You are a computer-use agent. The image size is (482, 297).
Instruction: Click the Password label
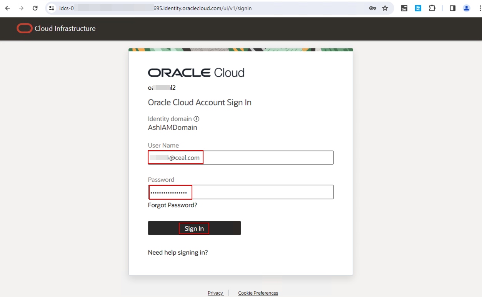coord(161,180)
